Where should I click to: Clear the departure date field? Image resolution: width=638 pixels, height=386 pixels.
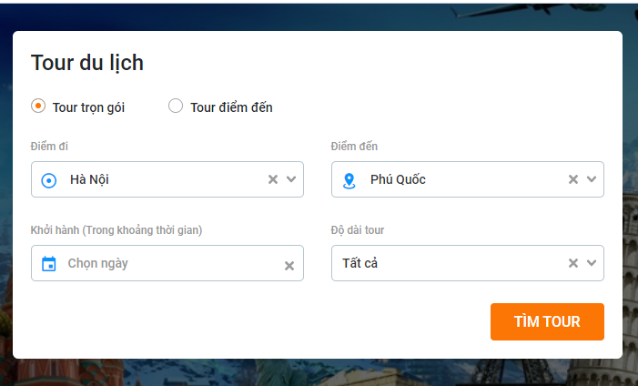coord(289,266)
